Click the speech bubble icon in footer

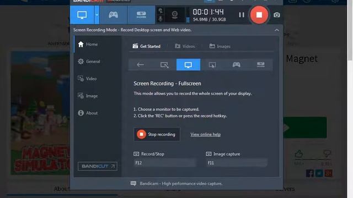(133, 183)
